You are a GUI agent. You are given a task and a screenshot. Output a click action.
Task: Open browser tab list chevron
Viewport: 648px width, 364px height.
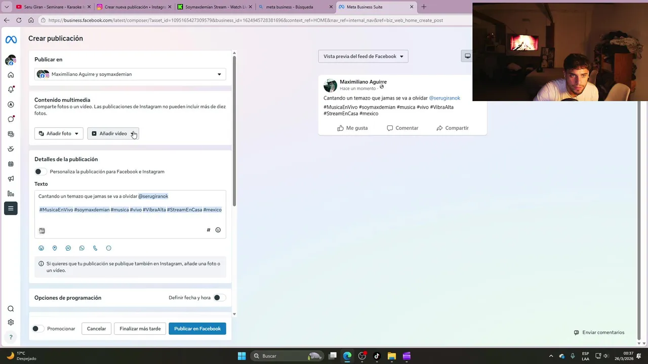(x=7, y=7)
